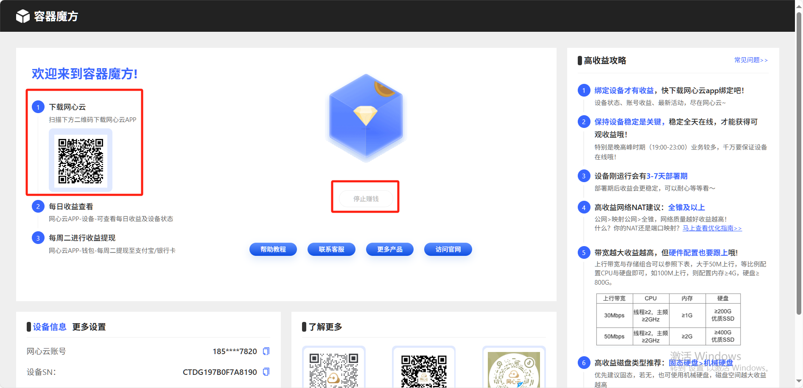The height and width of the screenshot is (388, 803).
Task: Click the ≥400G 优质SSD table cell
Action: click(x=723, y=336)
